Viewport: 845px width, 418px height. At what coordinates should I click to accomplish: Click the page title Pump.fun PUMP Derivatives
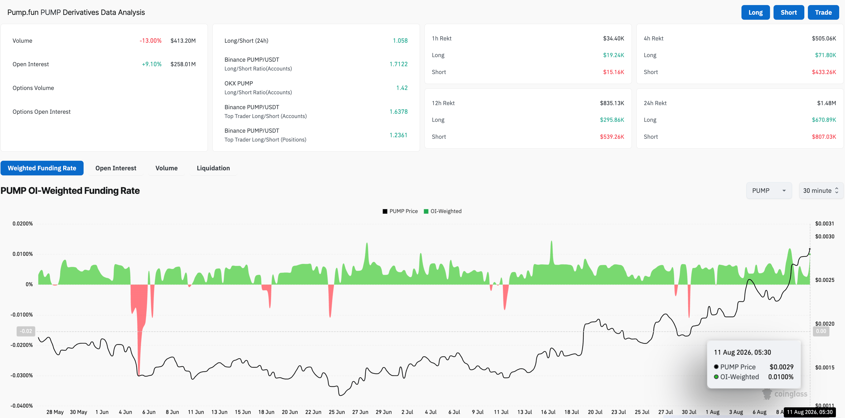[x=76, y=12]
